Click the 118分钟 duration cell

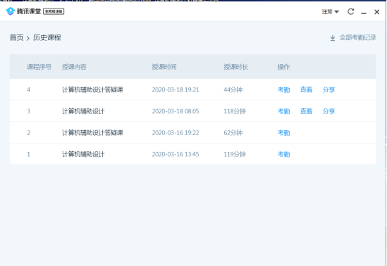tap(235, 111)
